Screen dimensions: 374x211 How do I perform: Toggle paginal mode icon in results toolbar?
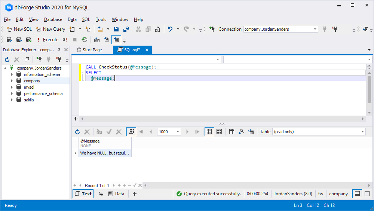tap(131, 132)
